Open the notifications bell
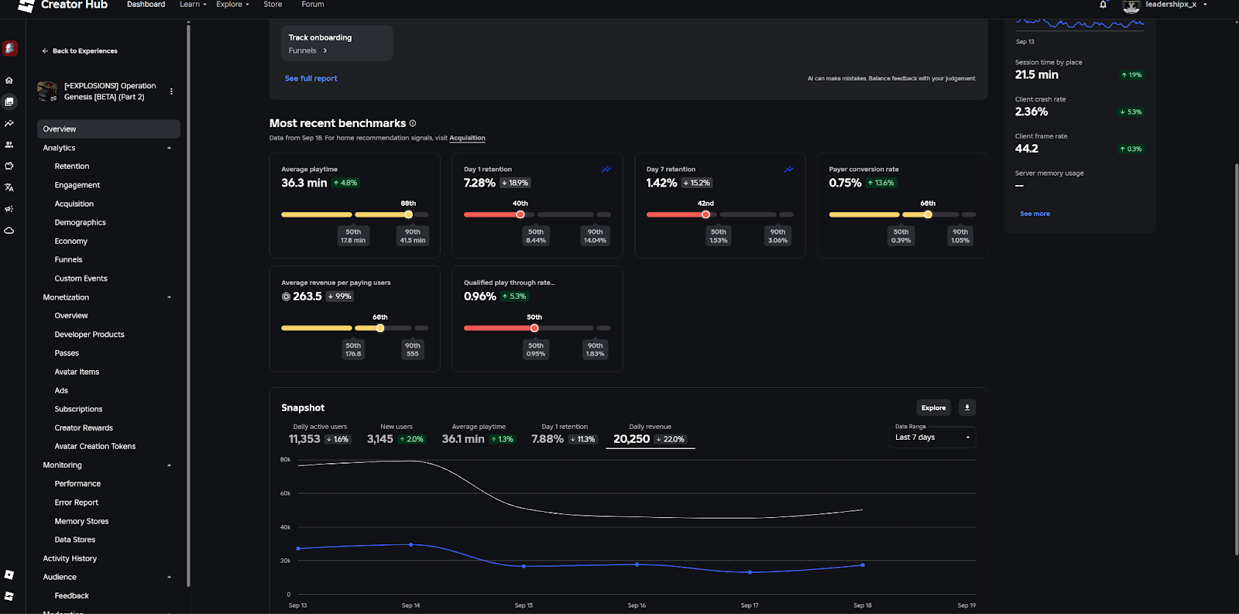Screen dimensions: 1239x614 click(x=1103, y=5)
